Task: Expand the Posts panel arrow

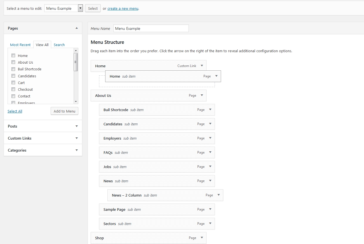Action: [77, 126]
